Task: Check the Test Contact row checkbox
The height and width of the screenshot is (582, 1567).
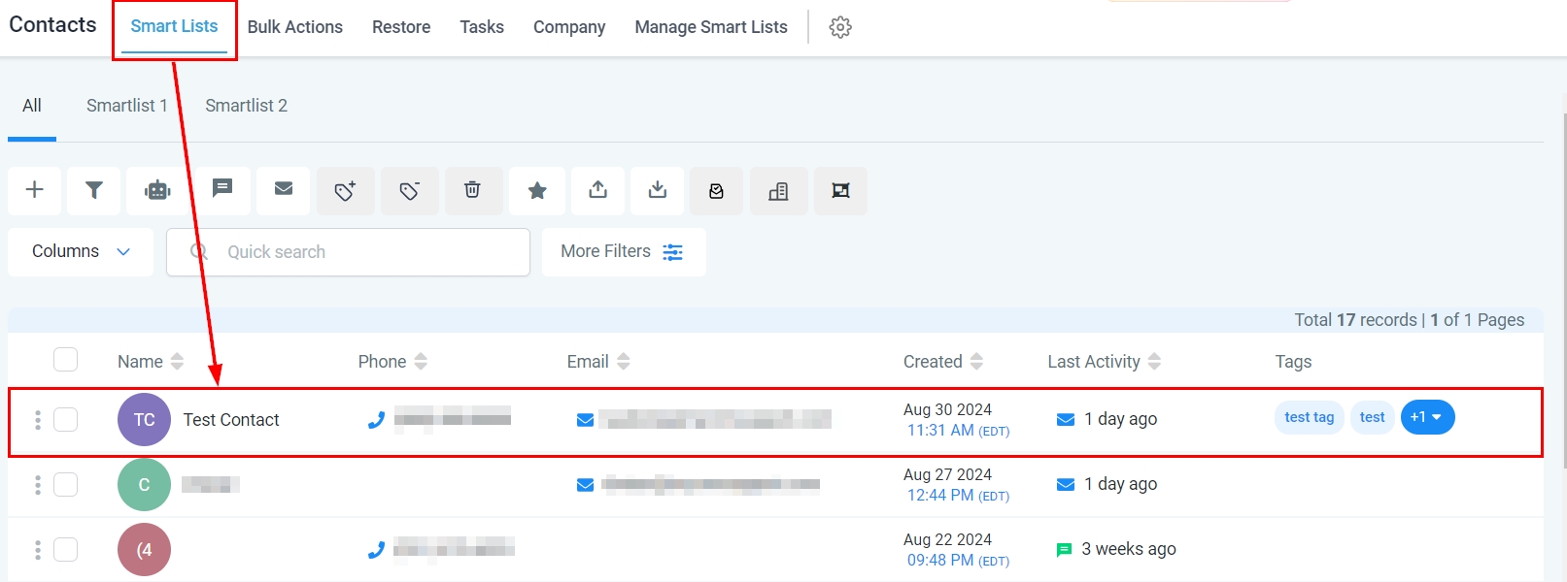Action: 65,419
